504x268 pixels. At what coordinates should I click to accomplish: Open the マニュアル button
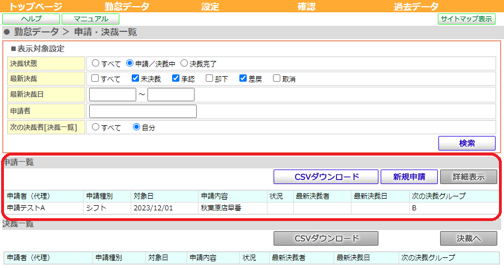[91, 19]
